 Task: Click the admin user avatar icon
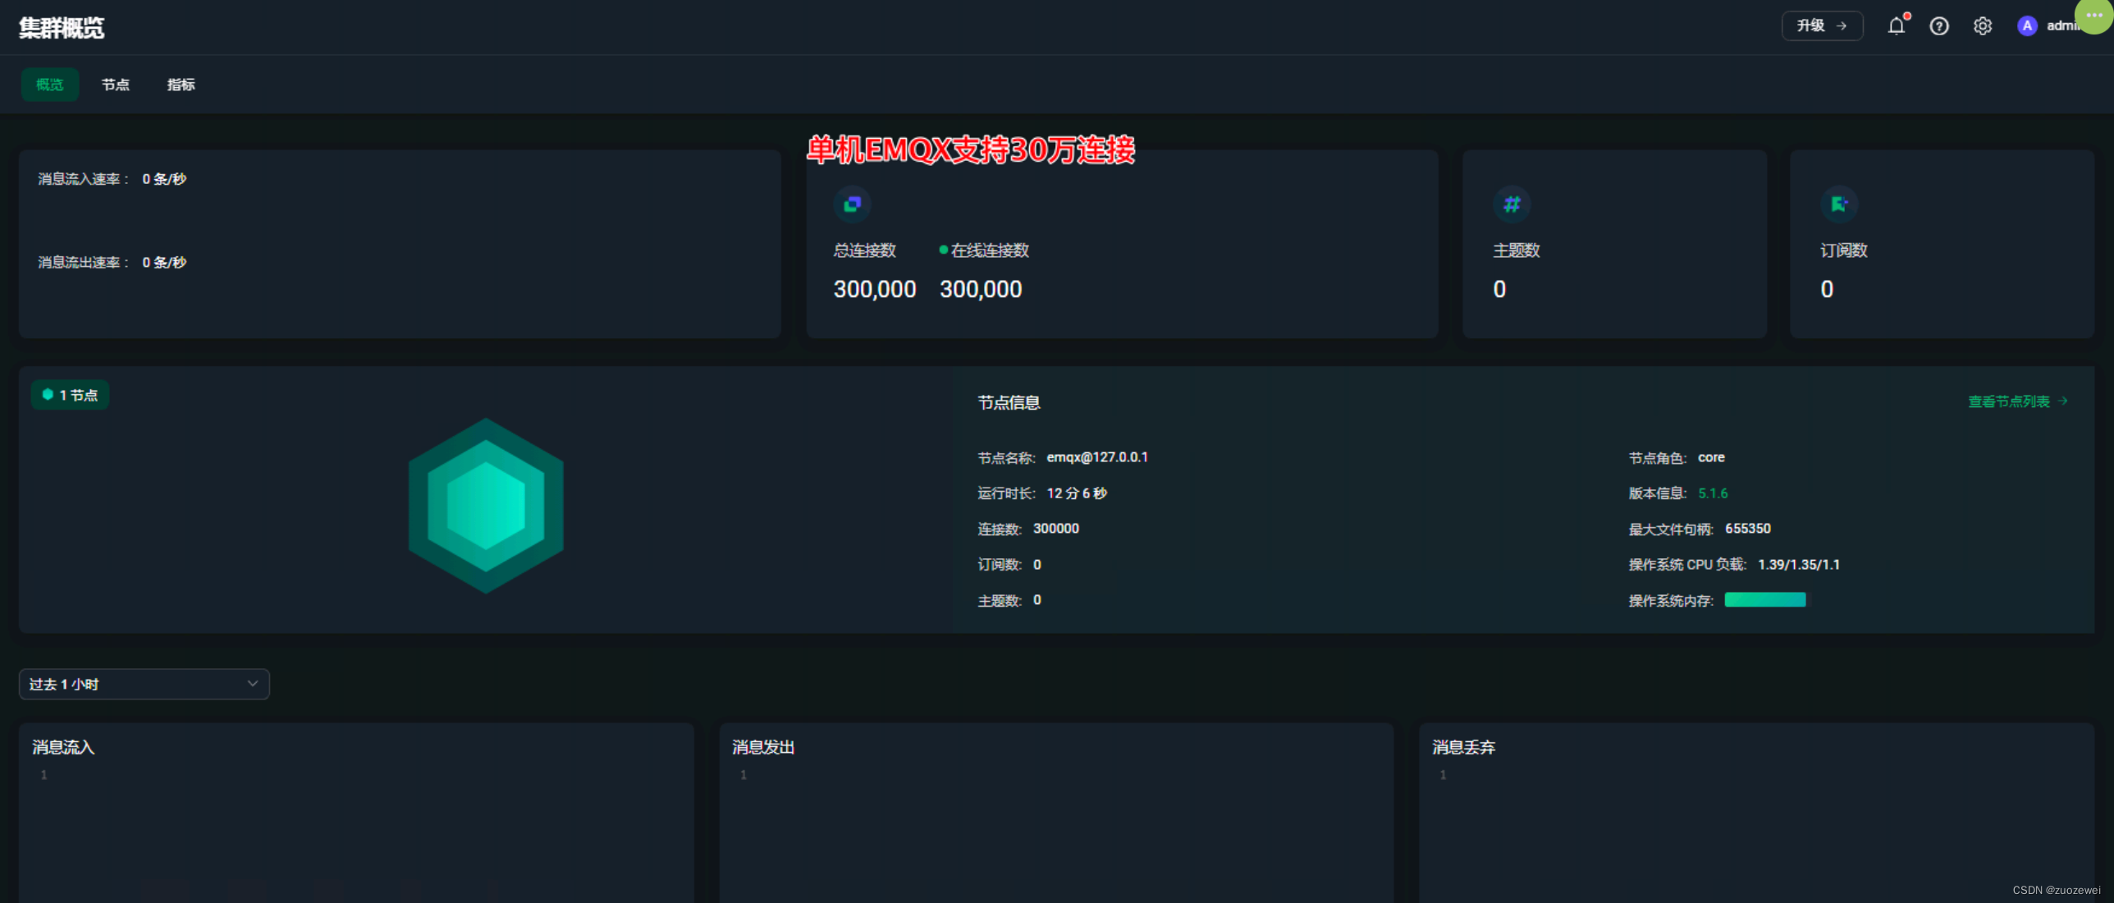pos(2027,26)
